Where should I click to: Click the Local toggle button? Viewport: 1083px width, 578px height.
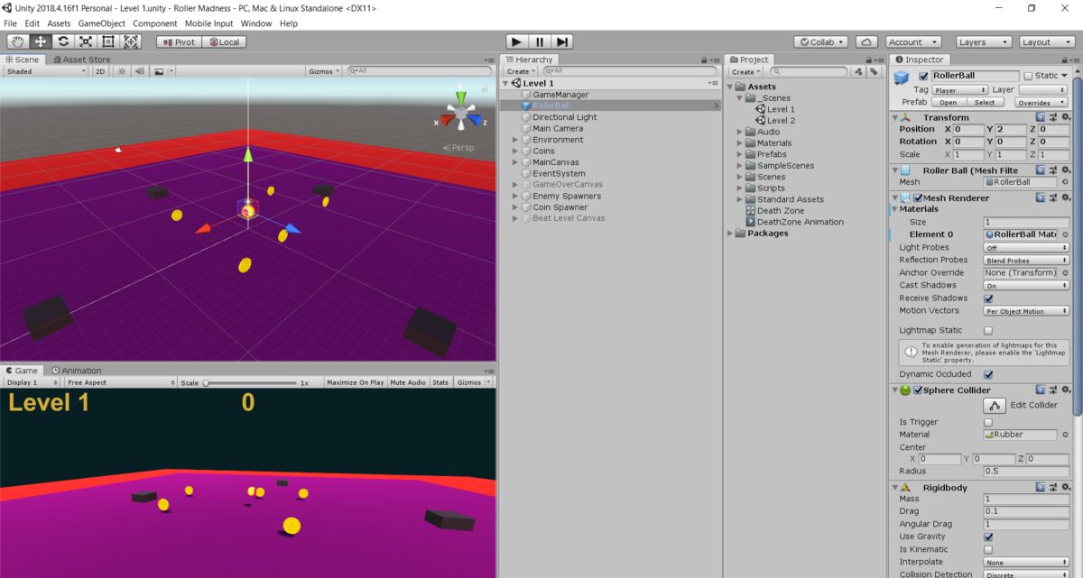[223, 41]
